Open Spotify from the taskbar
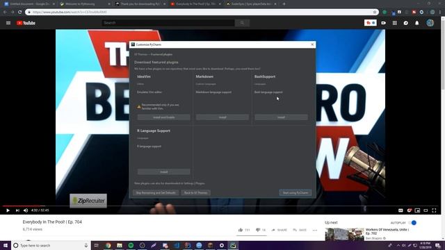 click(x=131, y=245)
